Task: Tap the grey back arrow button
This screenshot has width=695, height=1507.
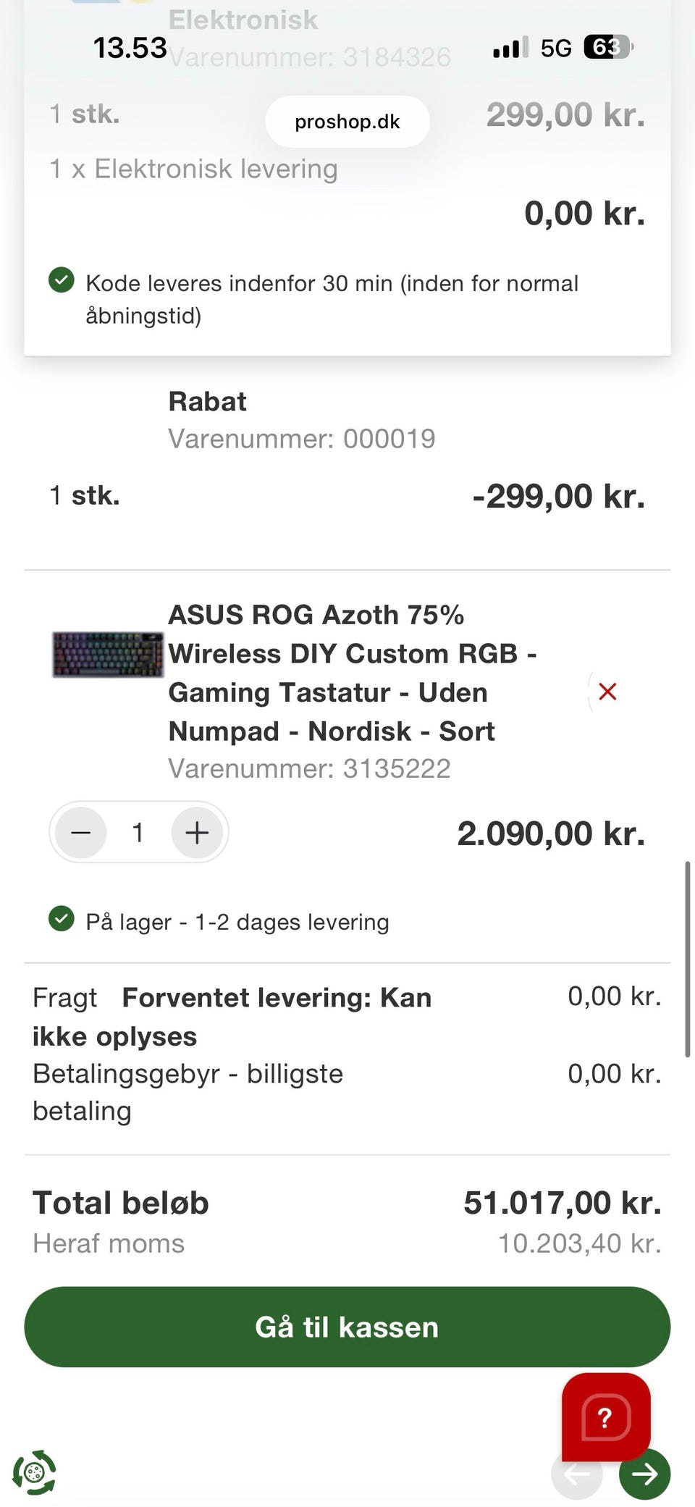Action: tap(577, 1473)
